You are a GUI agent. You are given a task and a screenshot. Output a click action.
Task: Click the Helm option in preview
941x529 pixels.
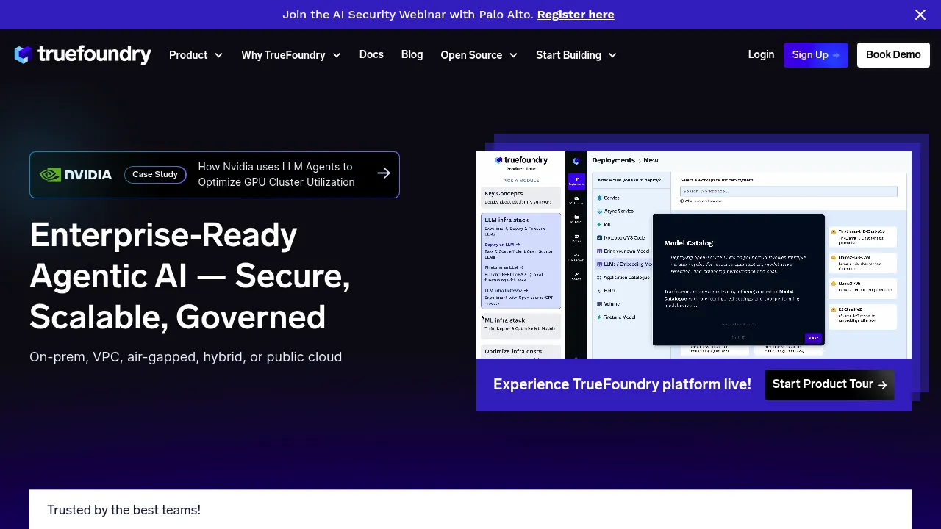[606, 291]
